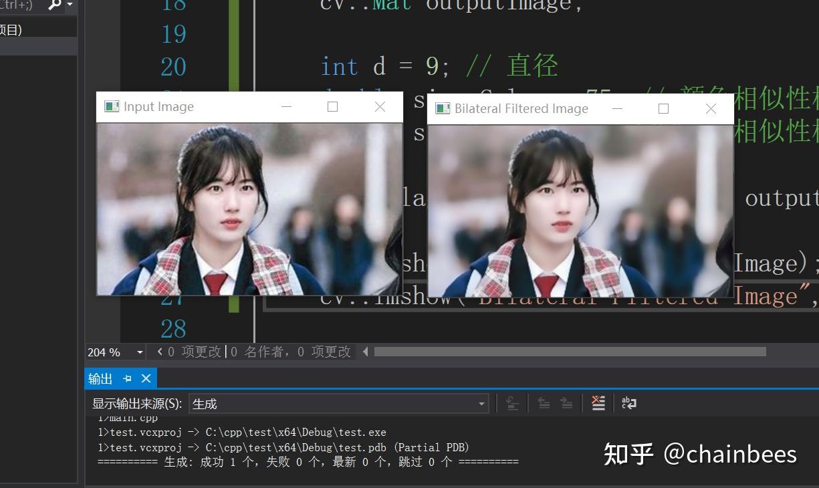Click the go to next message icon

pos(565,402)
